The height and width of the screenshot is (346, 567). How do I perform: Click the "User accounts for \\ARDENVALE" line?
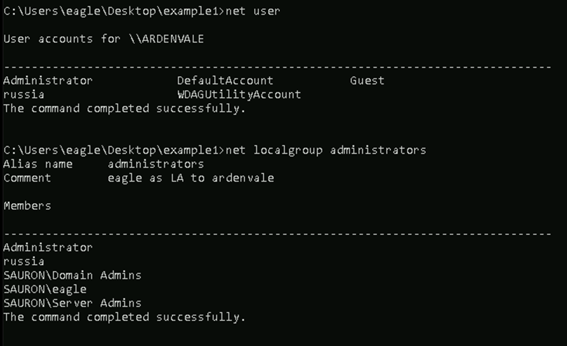tap(103, 39)
